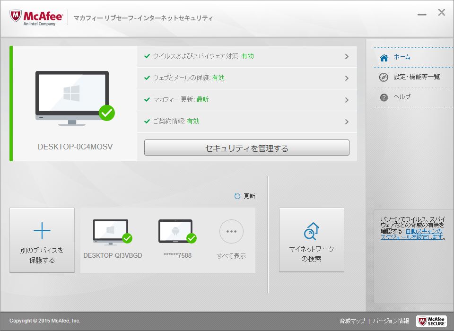Click the compass icon for 設定・機能等一覧
This screenshot has width=454, height=331.
(384, 77)
